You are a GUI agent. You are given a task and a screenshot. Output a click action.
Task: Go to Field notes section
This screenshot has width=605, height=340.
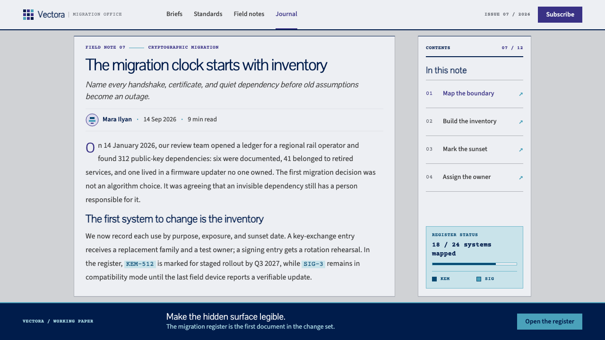tap(249, 14)
